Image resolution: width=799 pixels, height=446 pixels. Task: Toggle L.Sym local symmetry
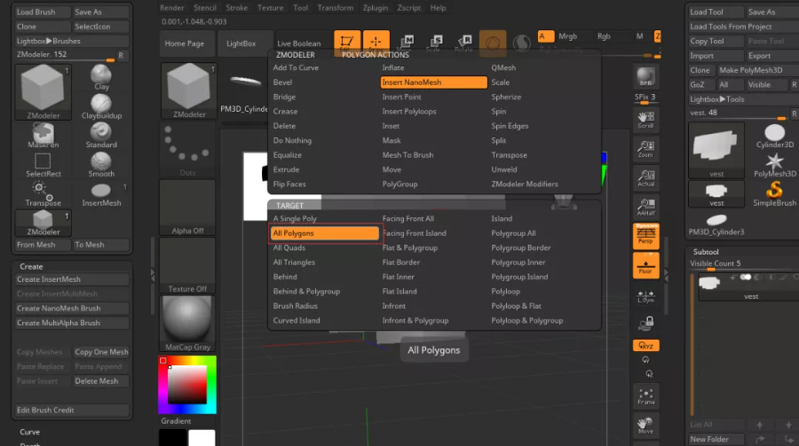coord(645,296)
